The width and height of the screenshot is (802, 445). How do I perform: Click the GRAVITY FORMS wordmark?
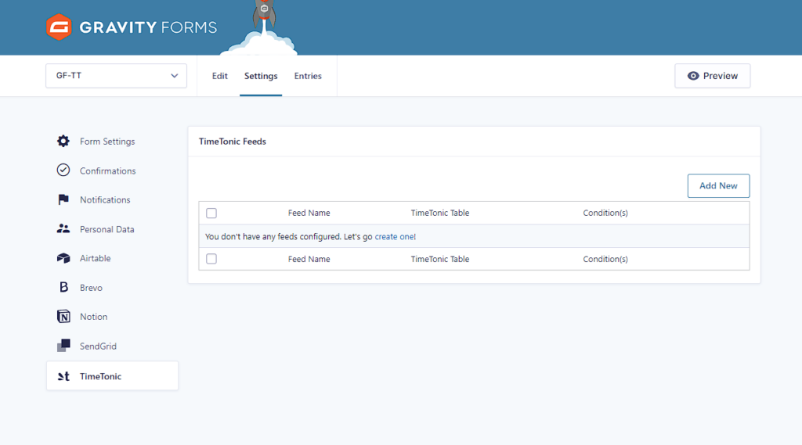[148, 27]
